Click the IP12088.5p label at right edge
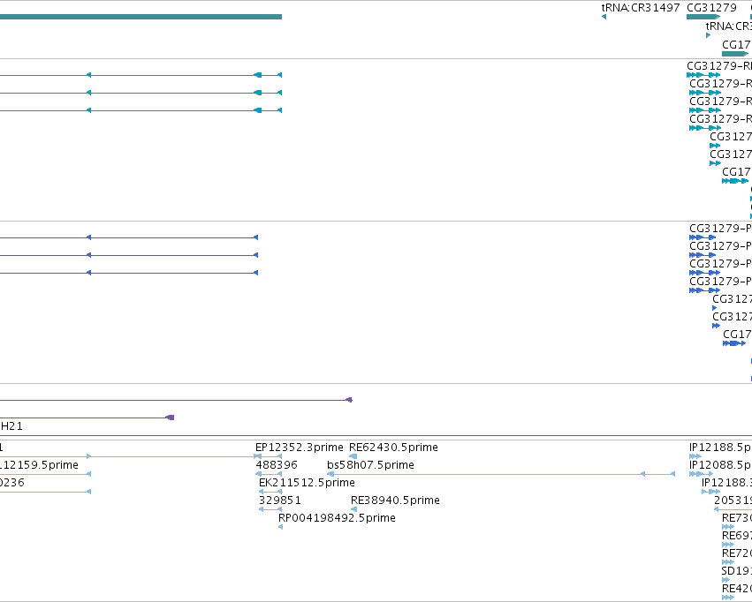This screenshot has height=602, width=752. pos(720,465)
